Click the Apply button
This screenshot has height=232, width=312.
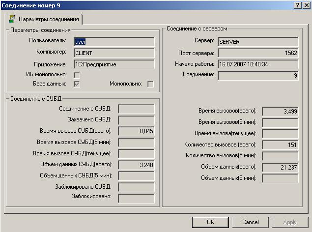coord(290,222)
